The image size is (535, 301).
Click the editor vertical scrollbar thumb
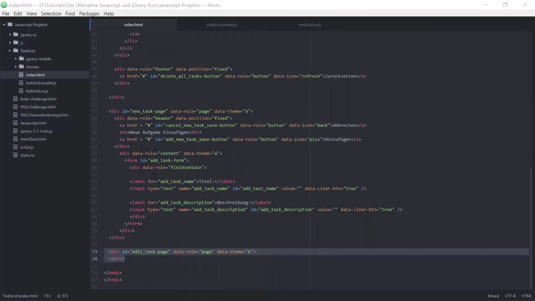531,229
